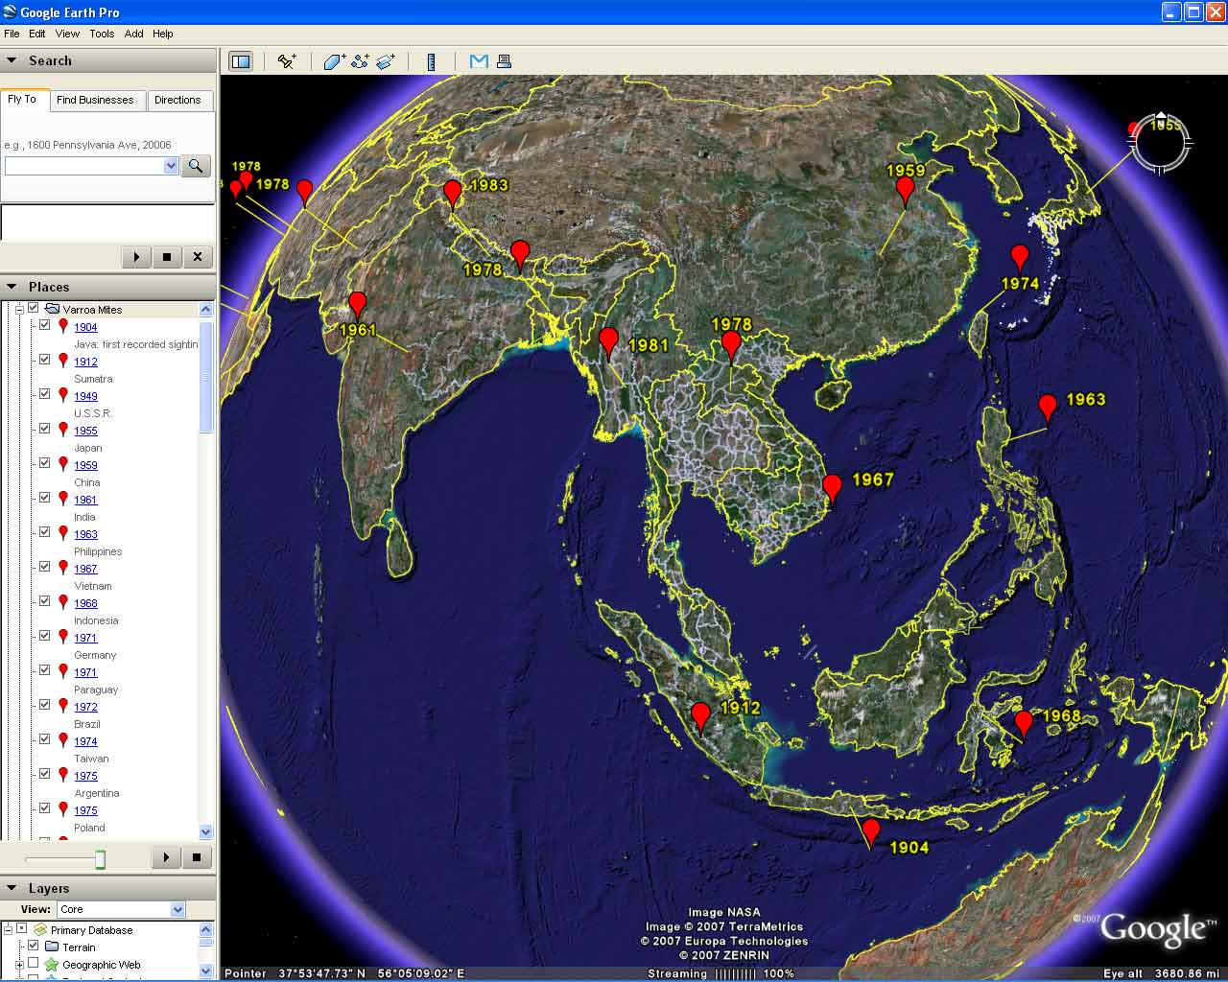Screen dimensions: 1228x982
Task: Open the Tools menu
Action: click(102, 34)
